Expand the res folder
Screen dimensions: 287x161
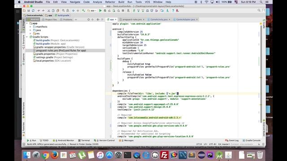(x=30, y=34)
